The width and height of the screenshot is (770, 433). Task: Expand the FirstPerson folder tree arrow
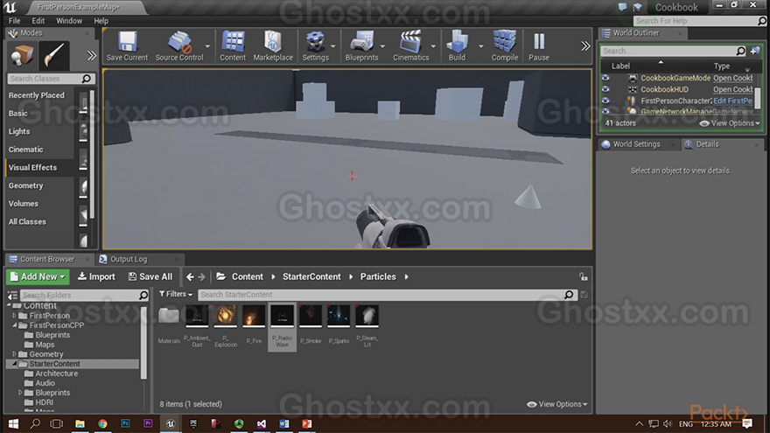[14, 315]
